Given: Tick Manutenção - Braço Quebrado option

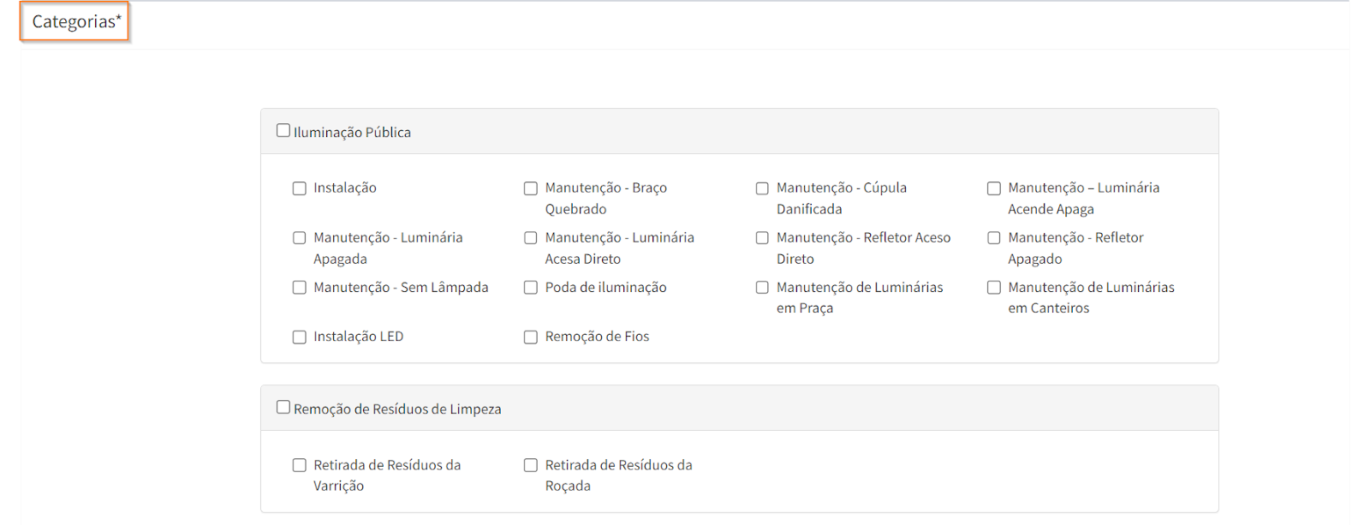Looking at the screenshot, I should 531,188.
